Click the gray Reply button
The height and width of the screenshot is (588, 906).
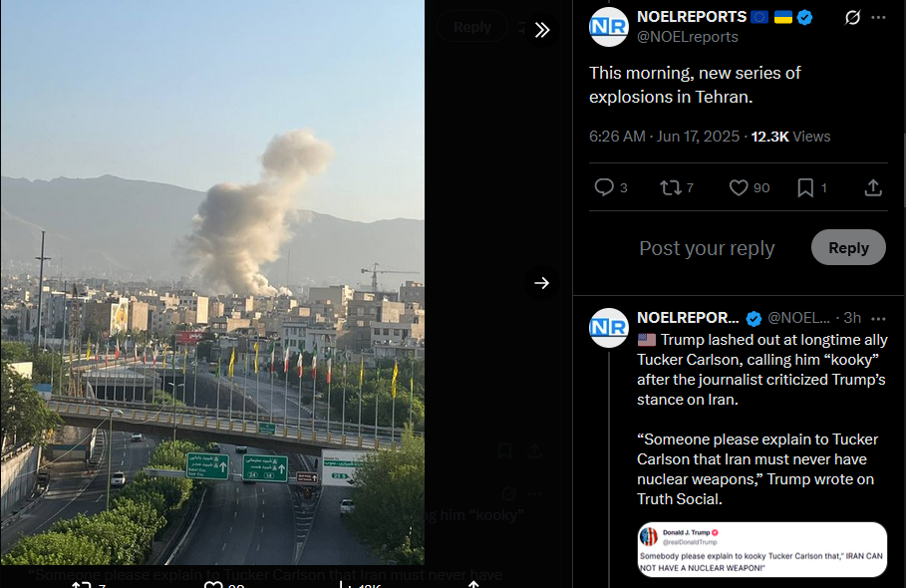(x=848, y=247)
